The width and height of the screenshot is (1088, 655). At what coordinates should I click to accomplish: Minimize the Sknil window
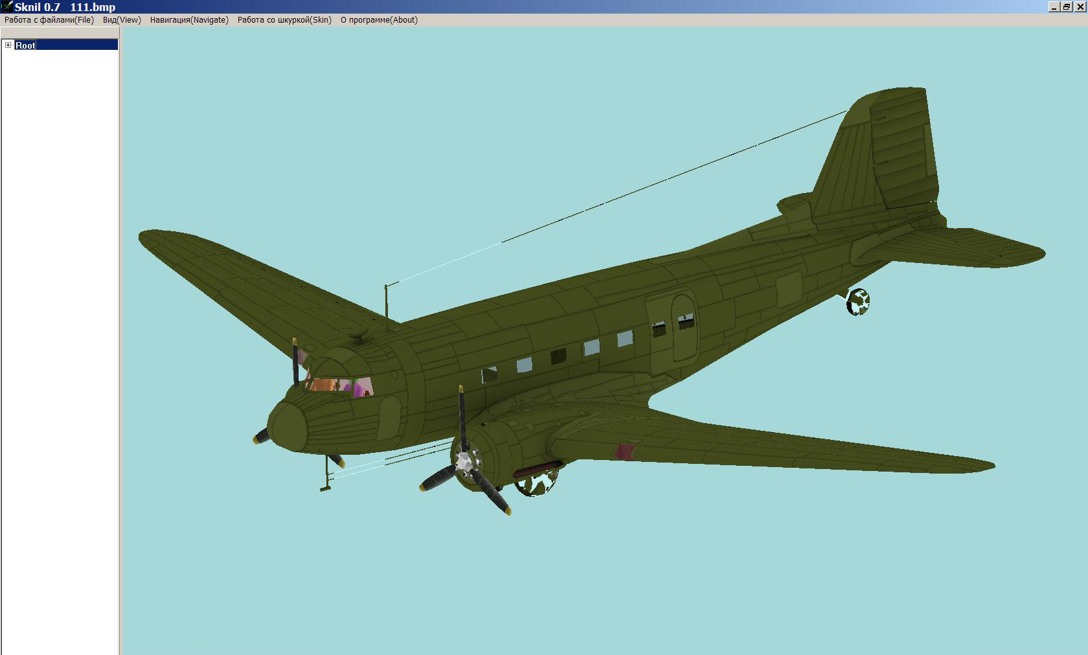coord(1054,7)
